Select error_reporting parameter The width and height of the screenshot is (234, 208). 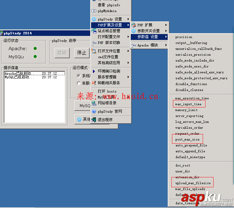coord(189,116)
